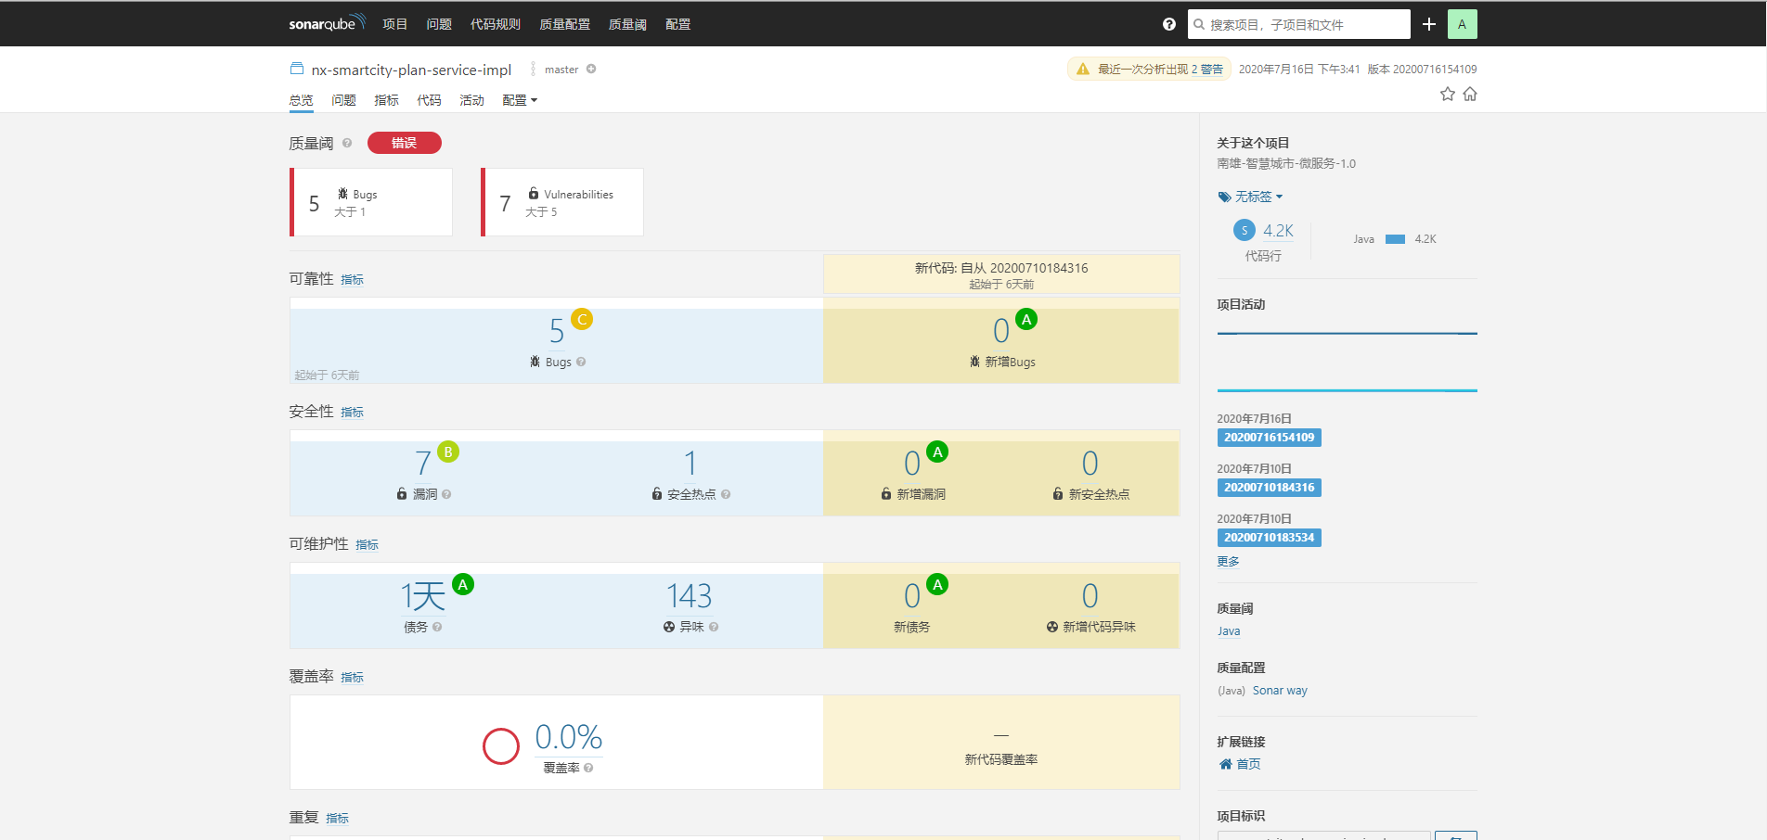1767x840 pixels.
Task: Open the 指标 link next to 覆盖率
Action: point(353,678)
